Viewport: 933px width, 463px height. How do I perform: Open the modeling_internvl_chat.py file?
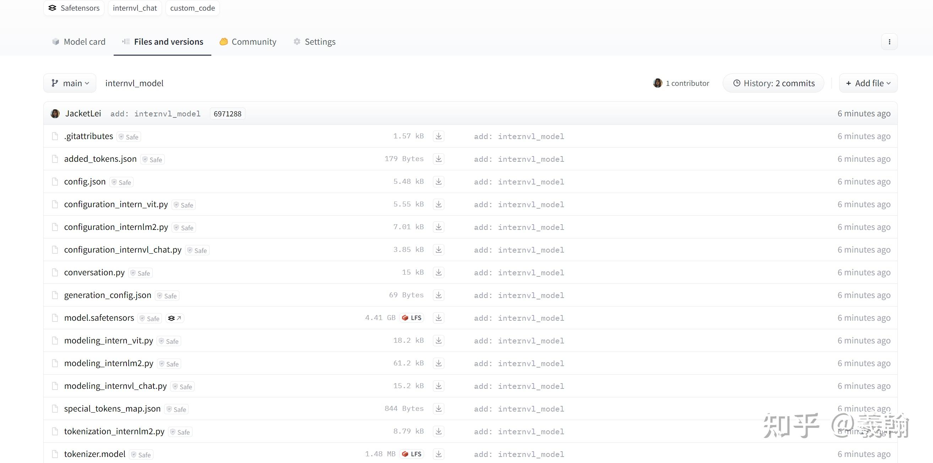click(x=115, y=386)
